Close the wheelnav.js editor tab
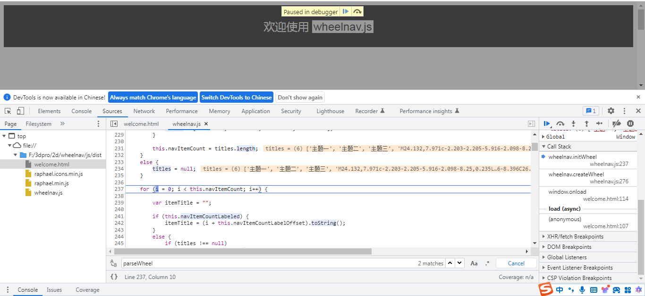This screenshot has height=296, width=645. [206, 124]
